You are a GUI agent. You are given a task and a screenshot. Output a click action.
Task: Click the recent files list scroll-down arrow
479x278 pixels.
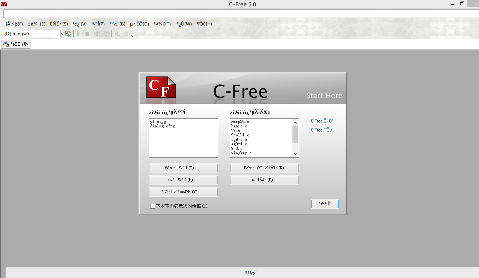[295, 154]
